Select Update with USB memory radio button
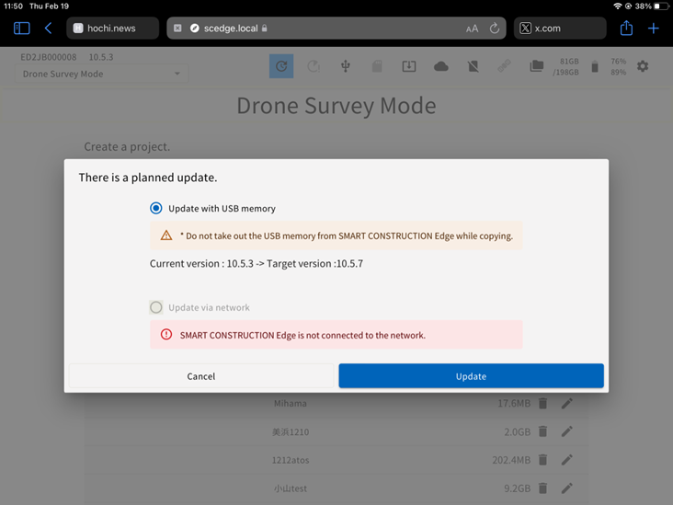This screenshot has width=673, height=505. 156,209
